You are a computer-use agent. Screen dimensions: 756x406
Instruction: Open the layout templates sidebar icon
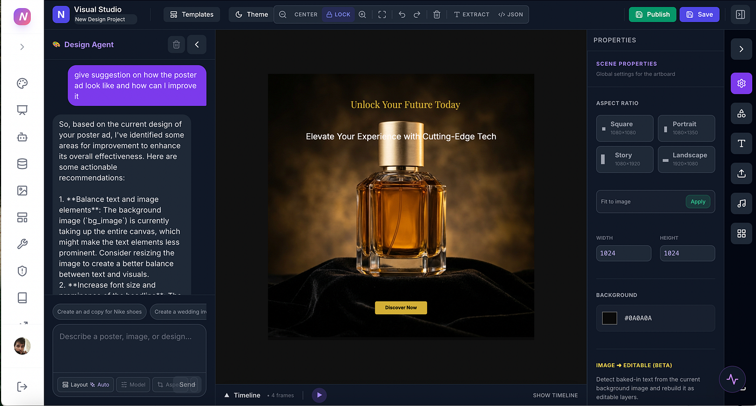coord(22,218)
